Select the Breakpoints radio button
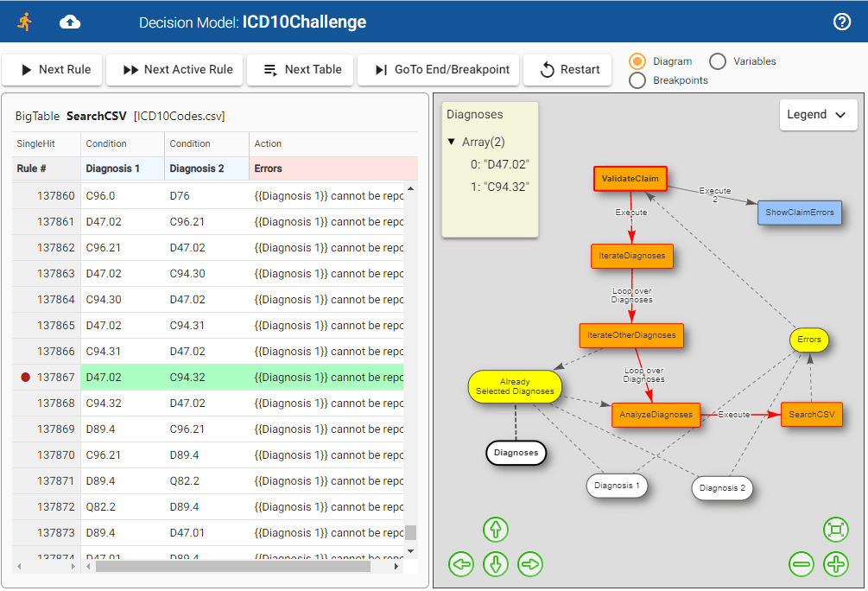Image resolution: width=868 pixels, height=591 pixels. [637, 80]
